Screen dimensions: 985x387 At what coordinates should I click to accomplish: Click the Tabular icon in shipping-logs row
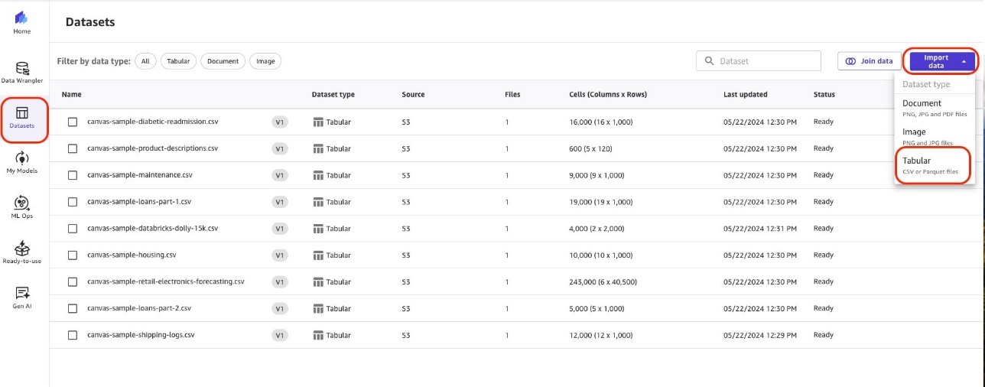[318, 335]
